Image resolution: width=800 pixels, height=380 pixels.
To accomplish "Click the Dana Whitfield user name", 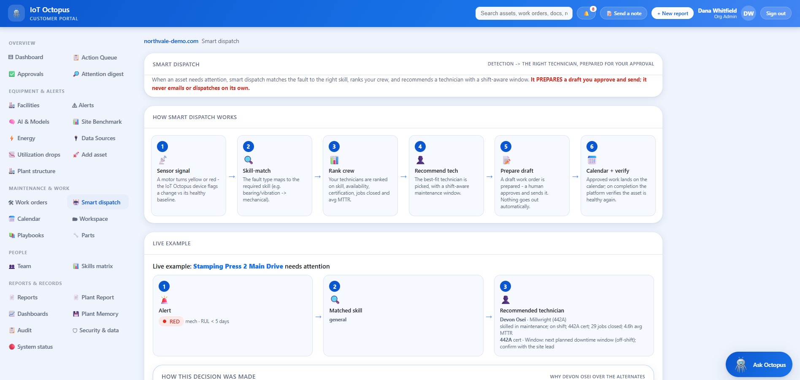I will tap(717, 11).
